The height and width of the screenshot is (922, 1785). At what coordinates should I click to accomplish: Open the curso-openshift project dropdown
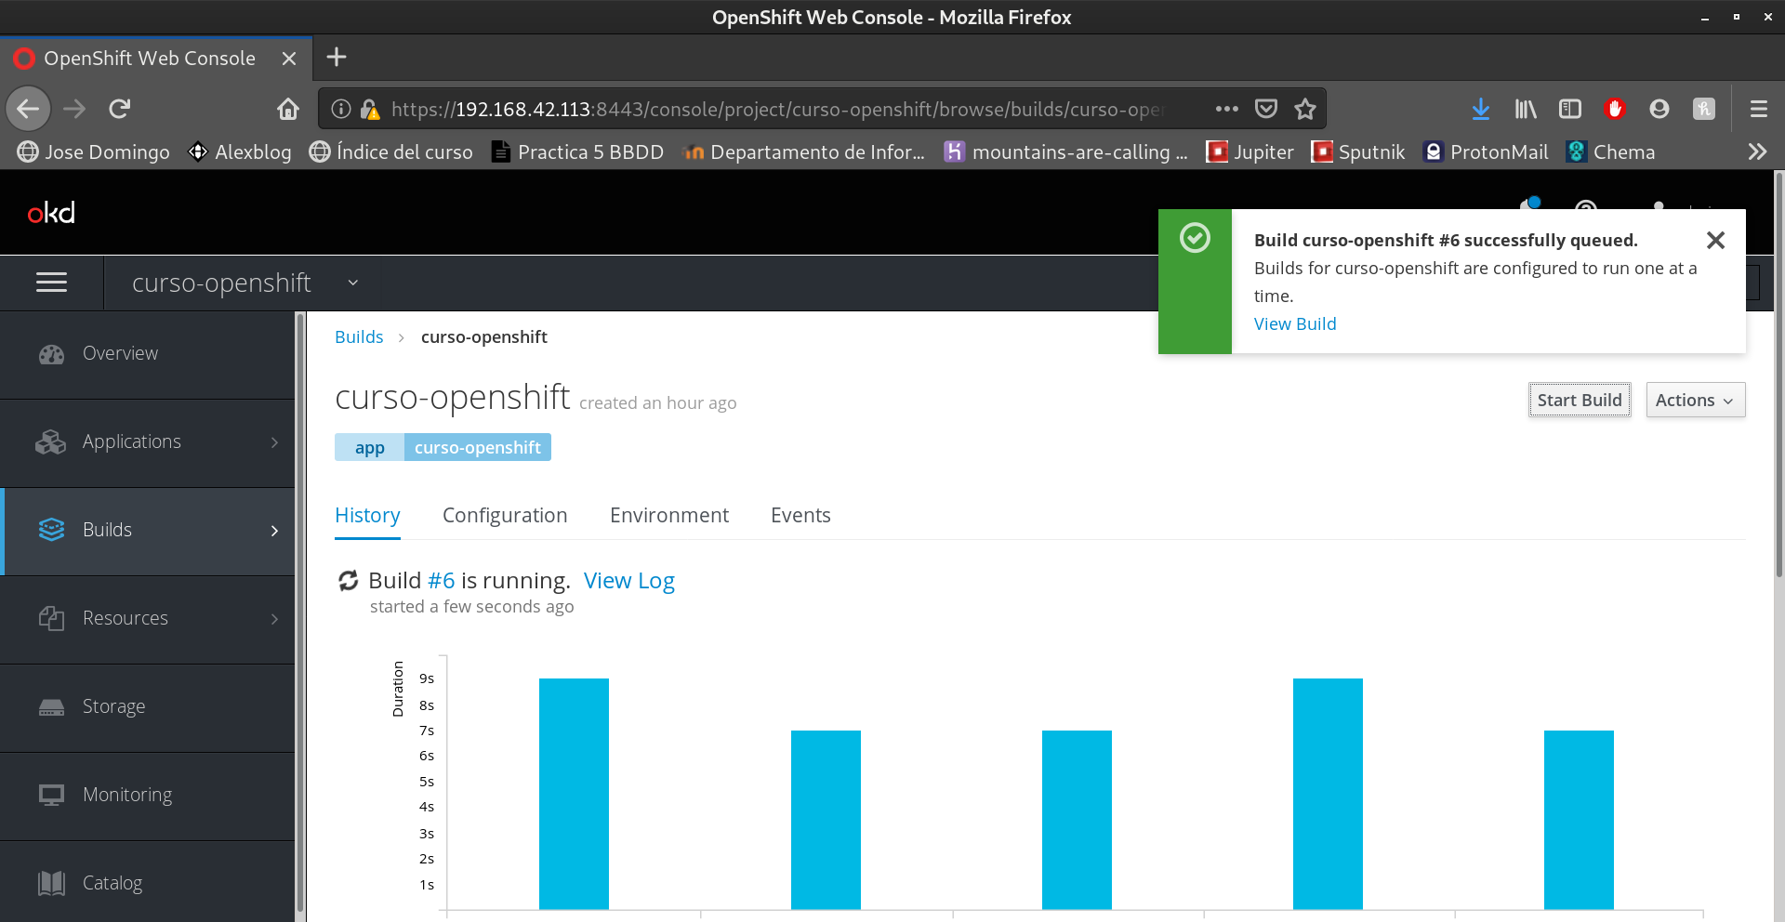tap(245, 283)
